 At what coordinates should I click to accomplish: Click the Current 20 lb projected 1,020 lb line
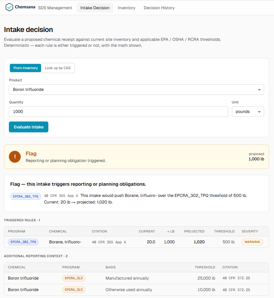(78, 202)
